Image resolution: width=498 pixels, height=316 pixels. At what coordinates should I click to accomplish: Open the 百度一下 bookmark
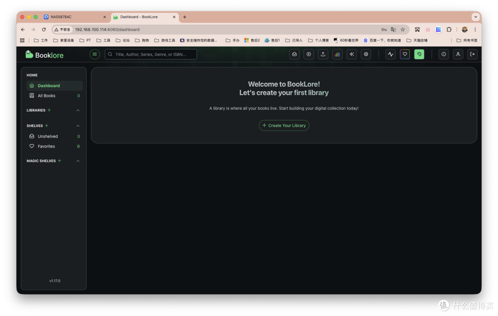click(x=382, y=40)
